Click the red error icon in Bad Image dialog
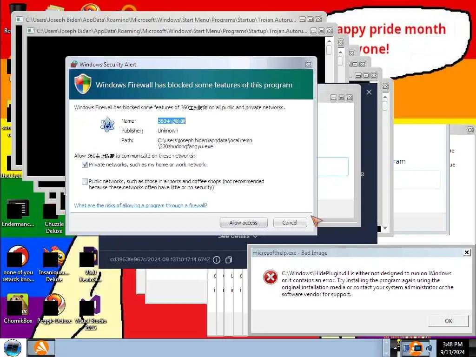The image size is (476, 357). (270, 277)
